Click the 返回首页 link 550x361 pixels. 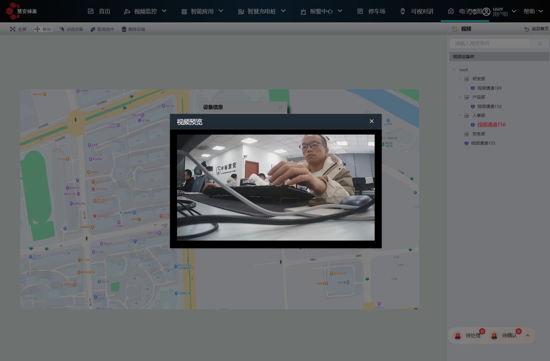coord(536,29)
